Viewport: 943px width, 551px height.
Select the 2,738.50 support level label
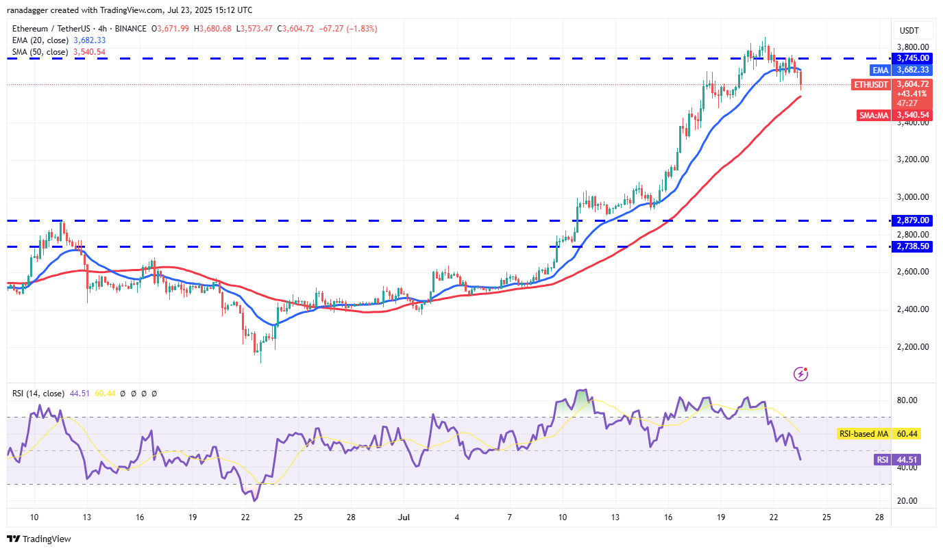(x=911, y=246)
